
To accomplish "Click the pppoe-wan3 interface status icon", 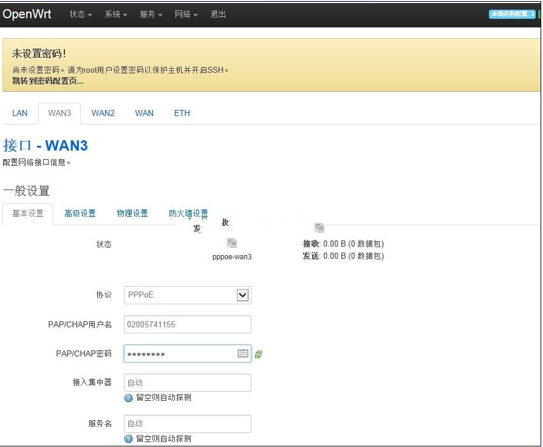I will point(231,243).
